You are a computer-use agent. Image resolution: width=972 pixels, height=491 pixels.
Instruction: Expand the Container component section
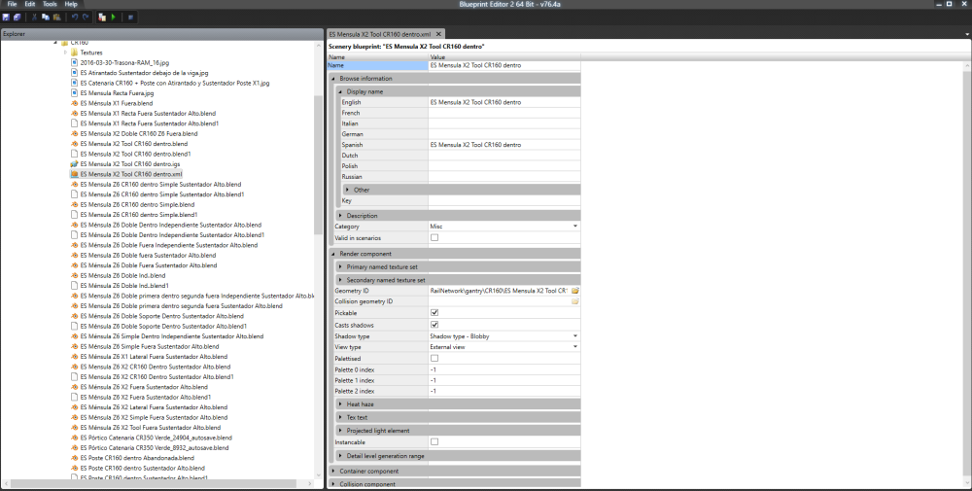(x=333, y=472)
